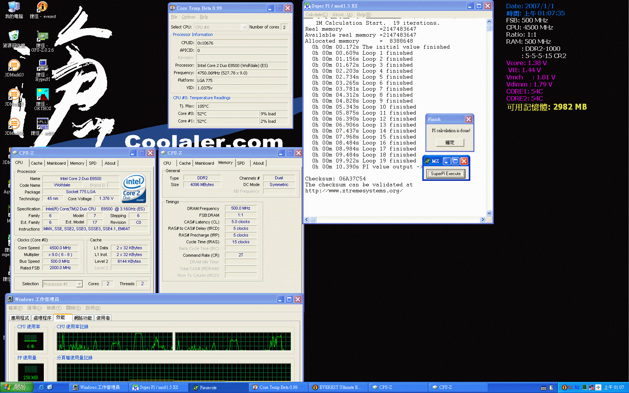Open 使用者 tab in Task Manager
The image size is (629, 393).
[x=103, y=318]
